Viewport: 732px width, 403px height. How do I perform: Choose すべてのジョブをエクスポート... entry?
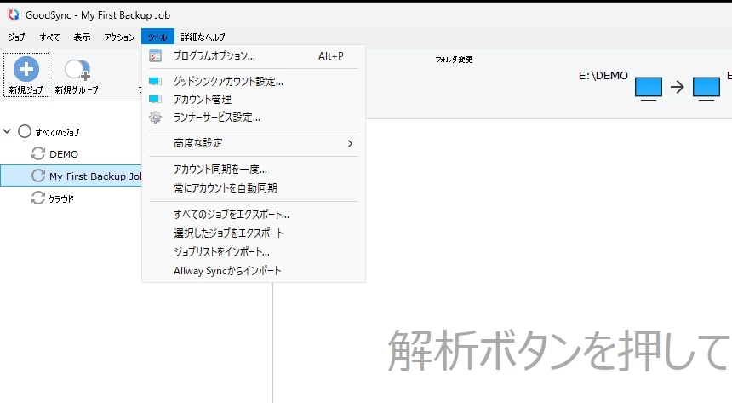coord(254,214)
